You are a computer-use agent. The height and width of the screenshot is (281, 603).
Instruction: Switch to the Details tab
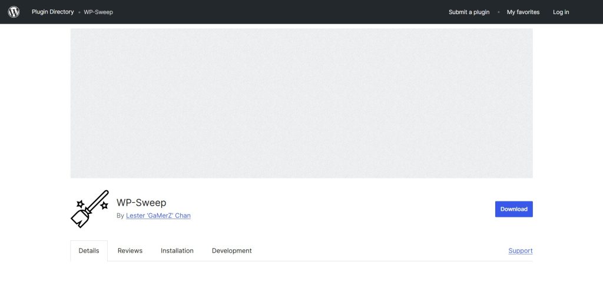pyautogui.click(x=89, y=250)
